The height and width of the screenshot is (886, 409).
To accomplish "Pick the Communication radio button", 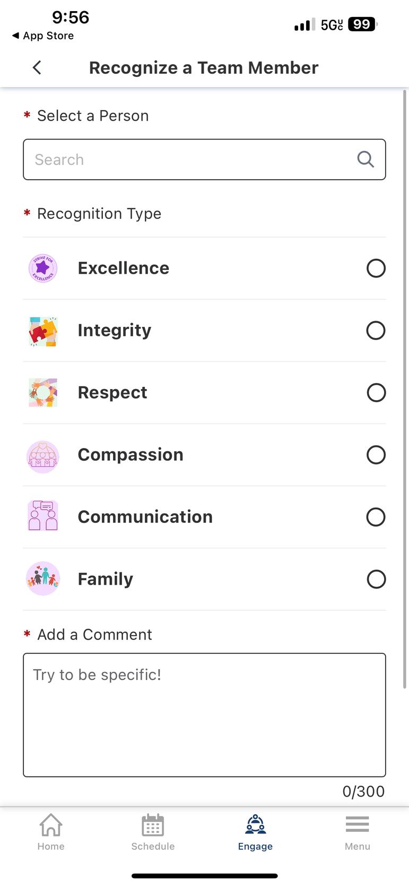I will tap(376, 517).
